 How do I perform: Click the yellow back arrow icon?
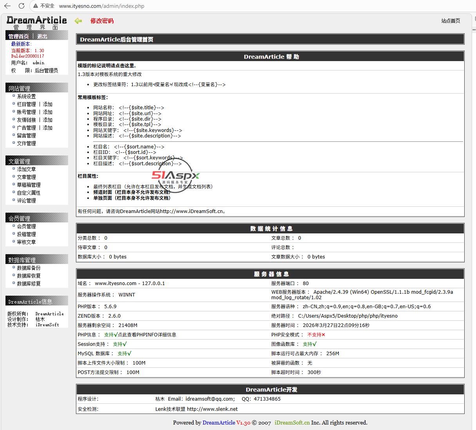78,21
